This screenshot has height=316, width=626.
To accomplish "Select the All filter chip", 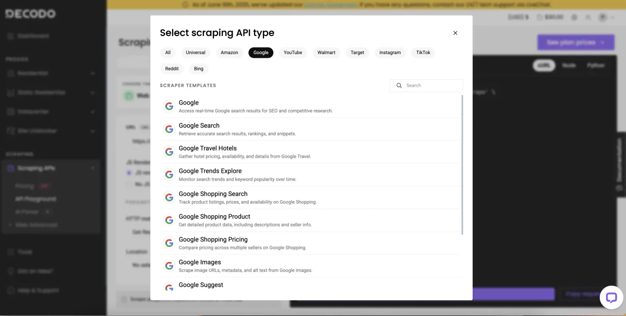I will coord(168,53).
